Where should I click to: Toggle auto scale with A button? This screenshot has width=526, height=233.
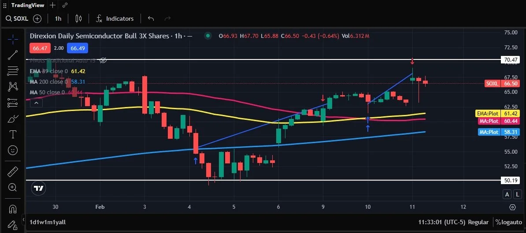[507, 194]
